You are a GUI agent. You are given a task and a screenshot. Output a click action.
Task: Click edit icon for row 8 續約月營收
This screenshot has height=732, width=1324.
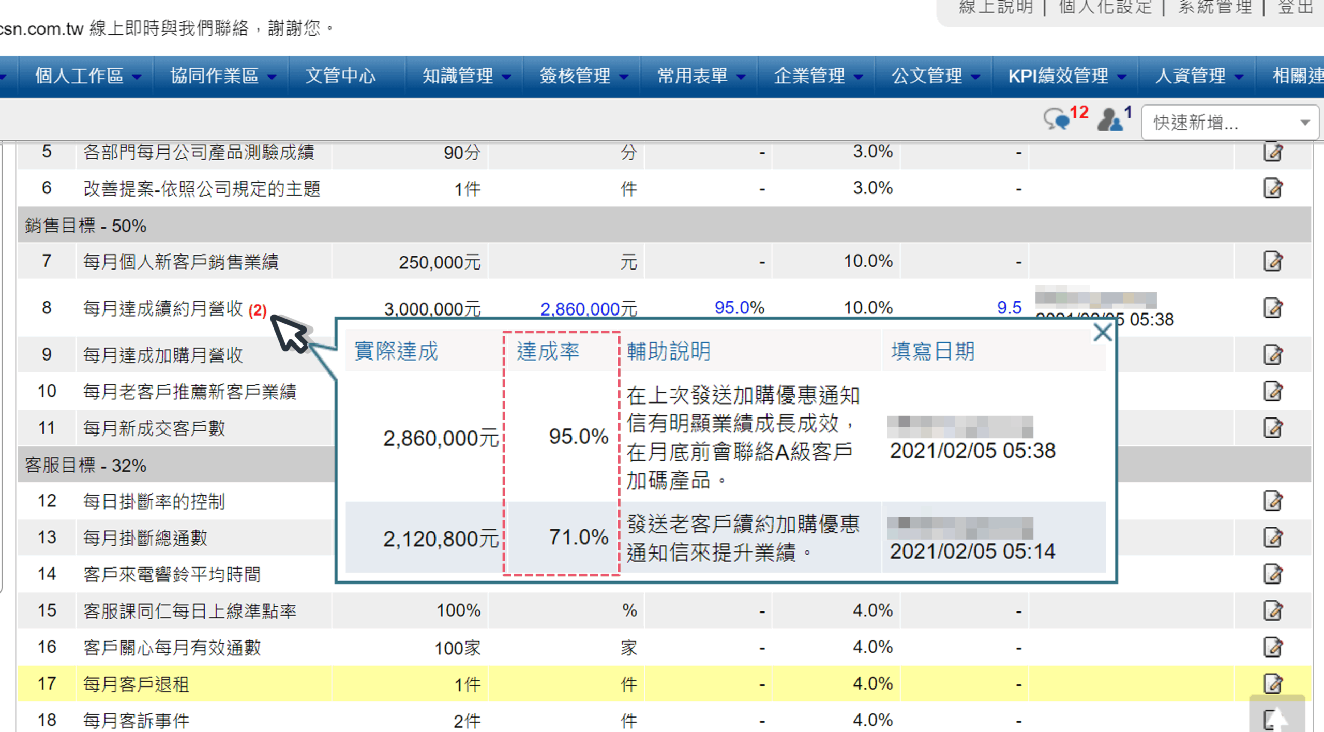1273,308
